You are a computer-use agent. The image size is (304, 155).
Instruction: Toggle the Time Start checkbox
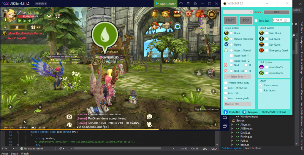(256, 20)
